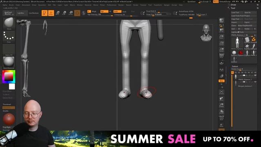Enable Zsub sculpt mode

pyautogui.click(x=124, y=11)
